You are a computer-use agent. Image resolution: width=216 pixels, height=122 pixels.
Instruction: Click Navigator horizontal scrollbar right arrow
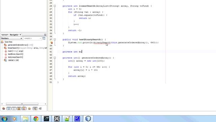tap(45, 104)
